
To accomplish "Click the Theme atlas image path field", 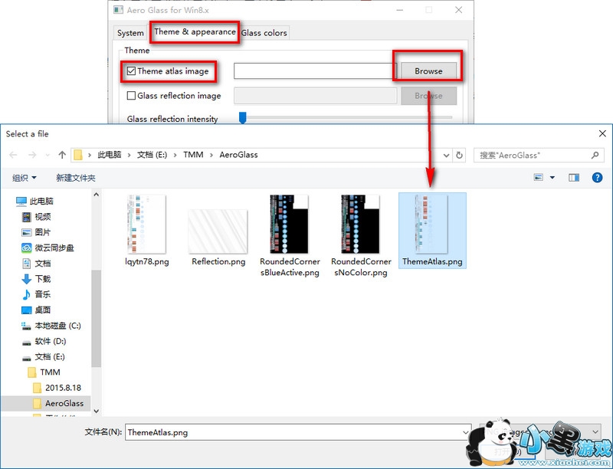I will coord(315,71).
